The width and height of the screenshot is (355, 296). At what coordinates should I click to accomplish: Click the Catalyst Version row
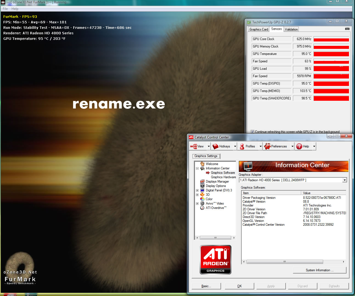[294, 202]
